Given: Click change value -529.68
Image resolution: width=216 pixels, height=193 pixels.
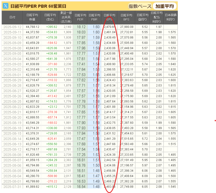Looking at the screenshot, I should click(x=52, y=75).
